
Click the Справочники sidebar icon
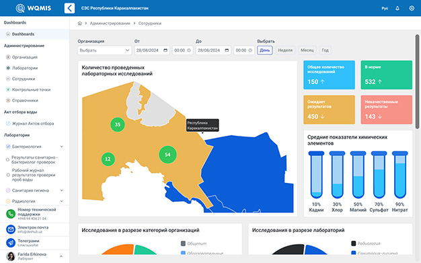(x=8, y=100)
